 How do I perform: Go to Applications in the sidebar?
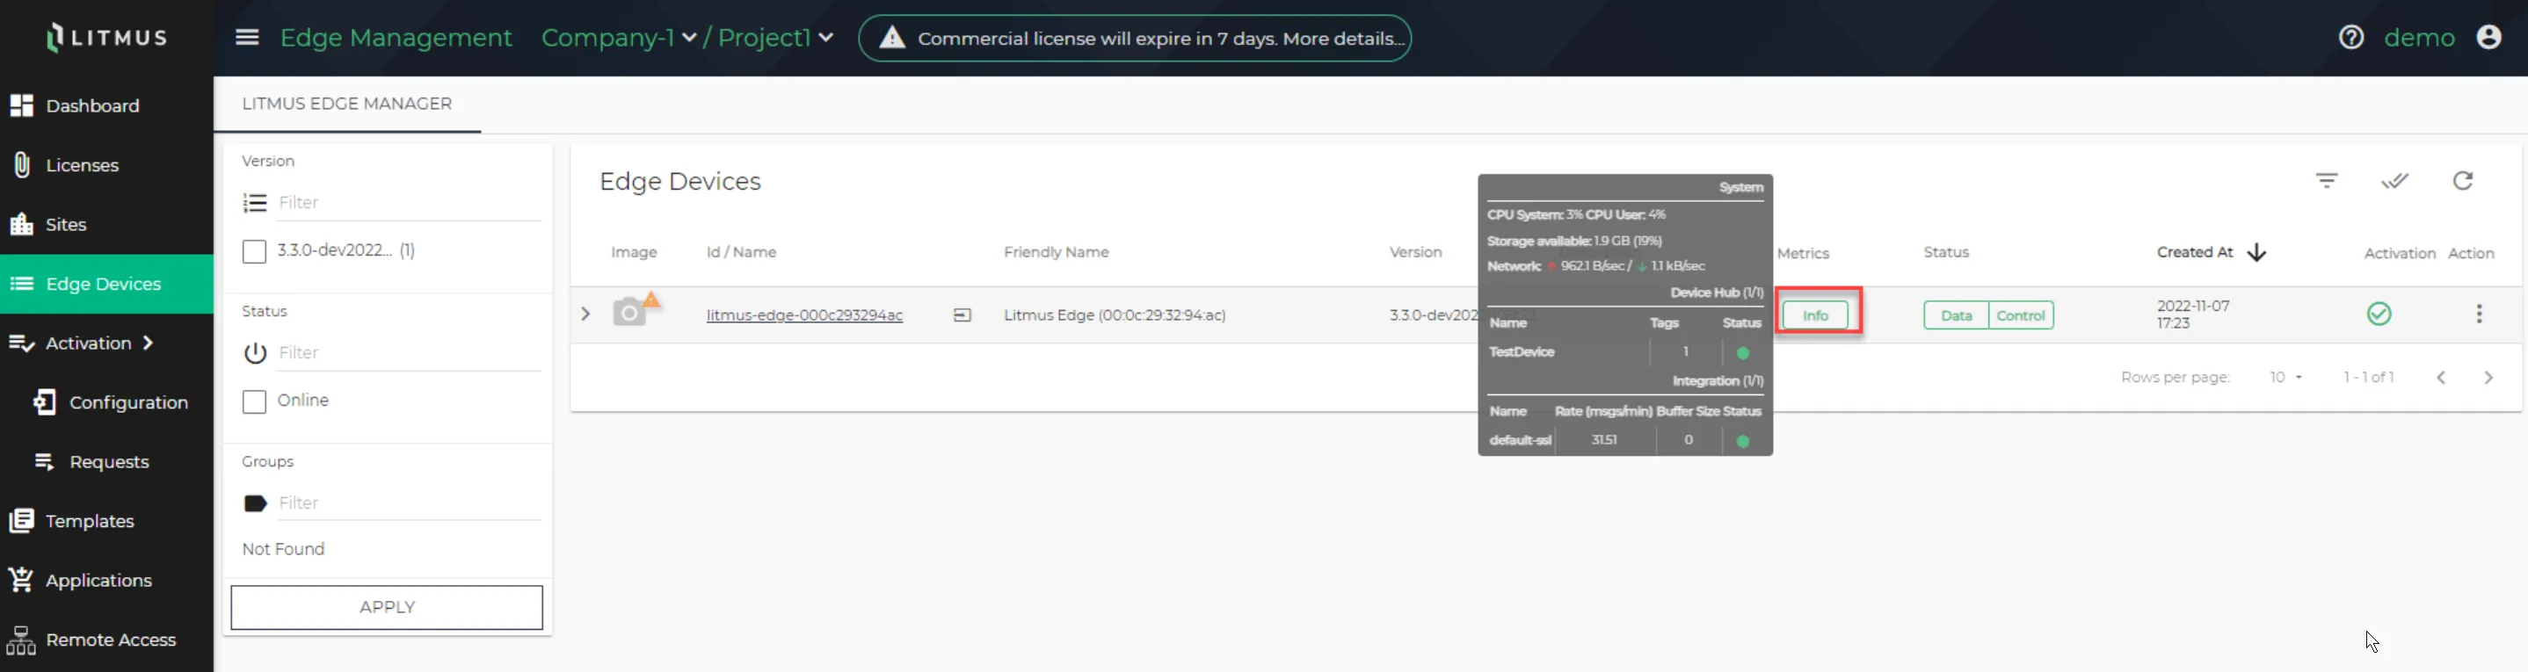click(107, 580)
